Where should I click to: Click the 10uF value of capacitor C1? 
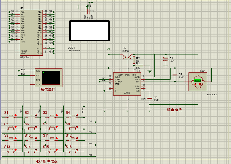click(x=172, y=61)
